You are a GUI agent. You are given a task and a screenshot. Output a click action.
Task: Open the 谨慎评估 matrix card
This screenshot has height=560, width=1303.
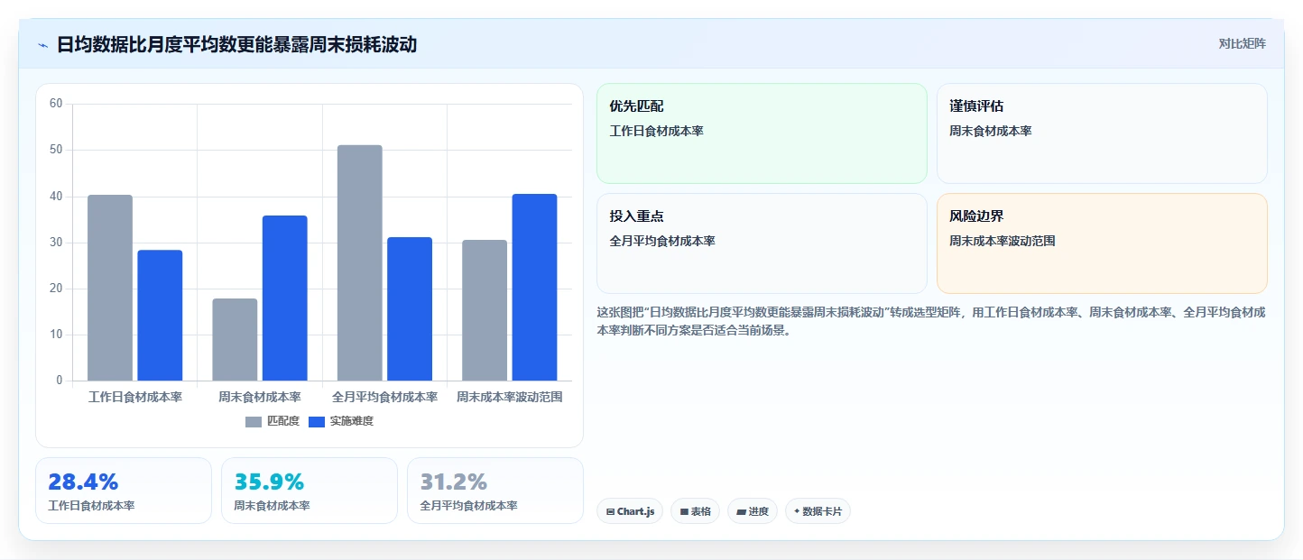coord(1102,133)
